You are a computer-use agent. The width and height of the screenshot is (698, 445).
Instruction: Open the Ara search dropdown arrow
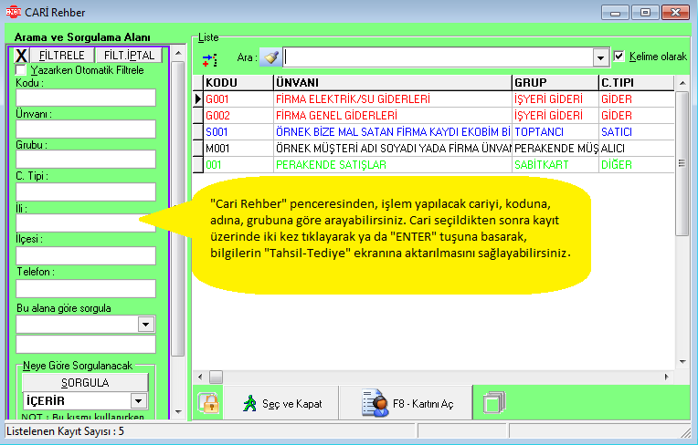click(601, 57)
